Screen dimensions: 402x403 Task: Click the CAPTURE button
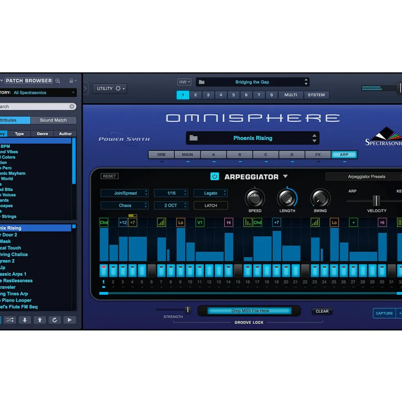[384, 313]
